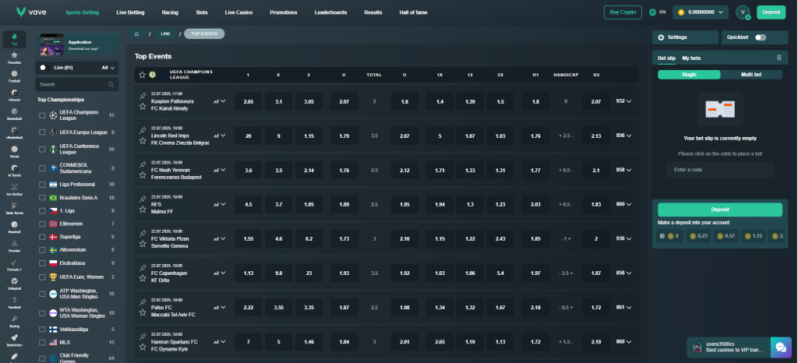Check the Eliteserien checkbox
Screen dimensions: 798x363
point(42,224)
